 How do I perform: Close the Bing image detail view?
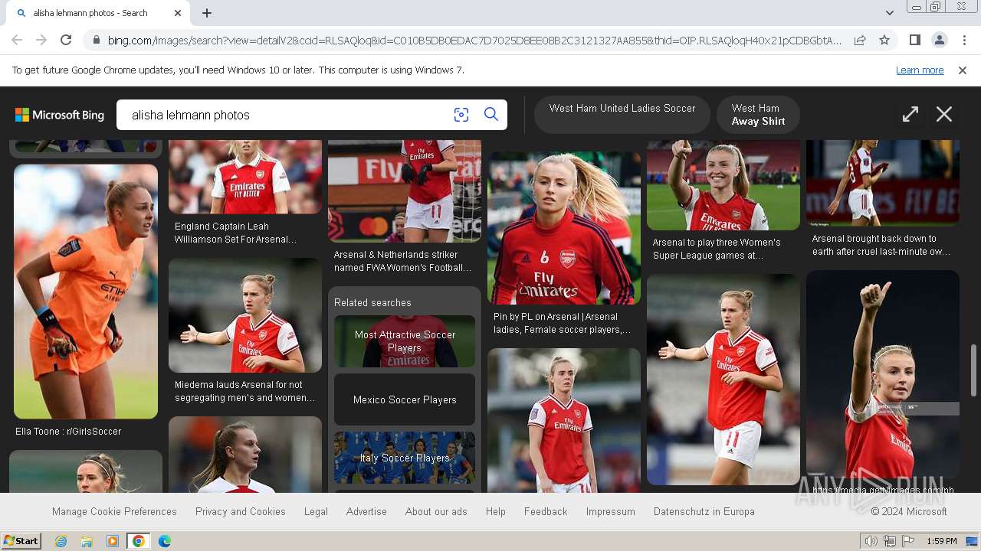[944, 115]
